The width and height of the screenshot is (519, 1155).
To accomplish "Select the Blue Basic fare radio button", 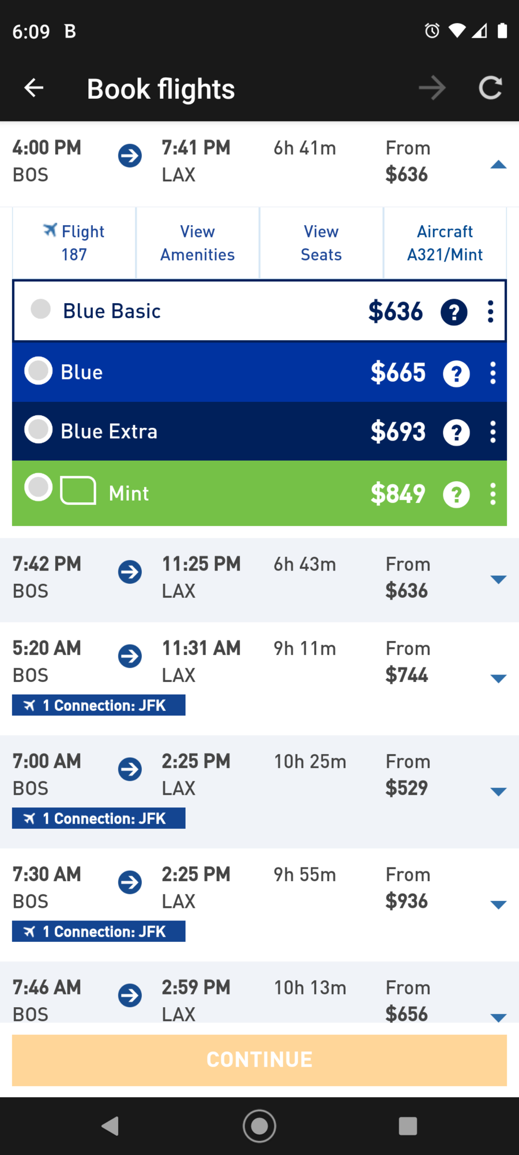I will (40, 309).
